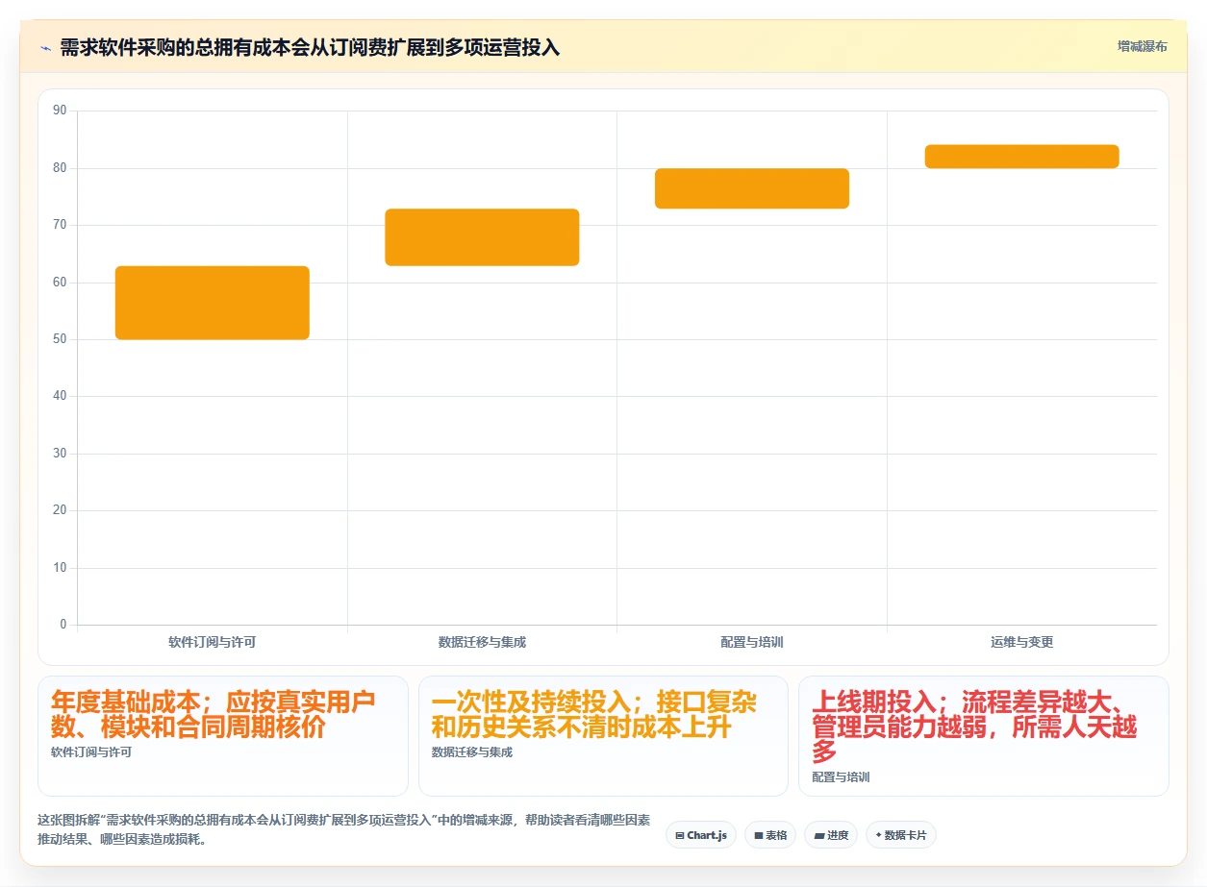Click the 软件订阅与许可 caption in the first card
The height and width of the screenshot is (887, 1207).
pos(91,752)
